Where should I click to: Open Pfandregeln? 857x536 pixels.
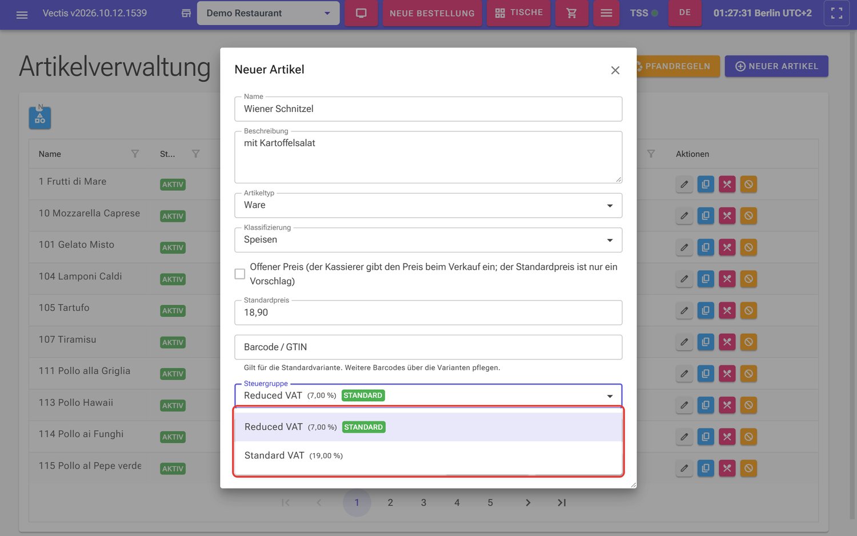click(x=678, y=66)
